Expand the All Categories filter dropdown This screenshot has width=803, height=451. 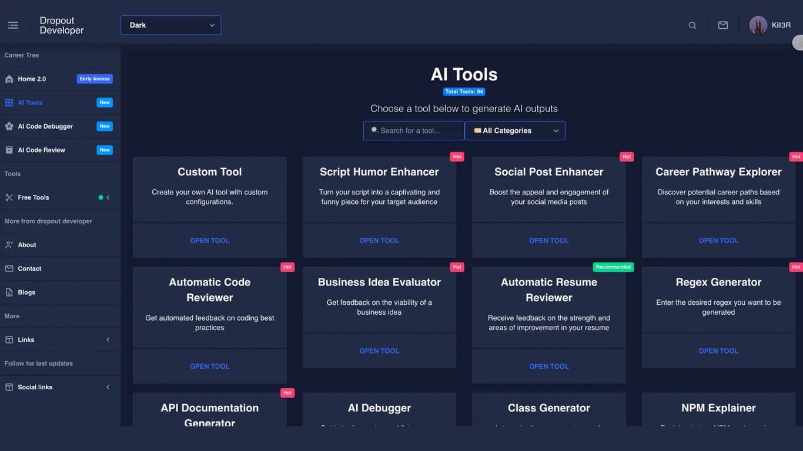tap(514, 130)
